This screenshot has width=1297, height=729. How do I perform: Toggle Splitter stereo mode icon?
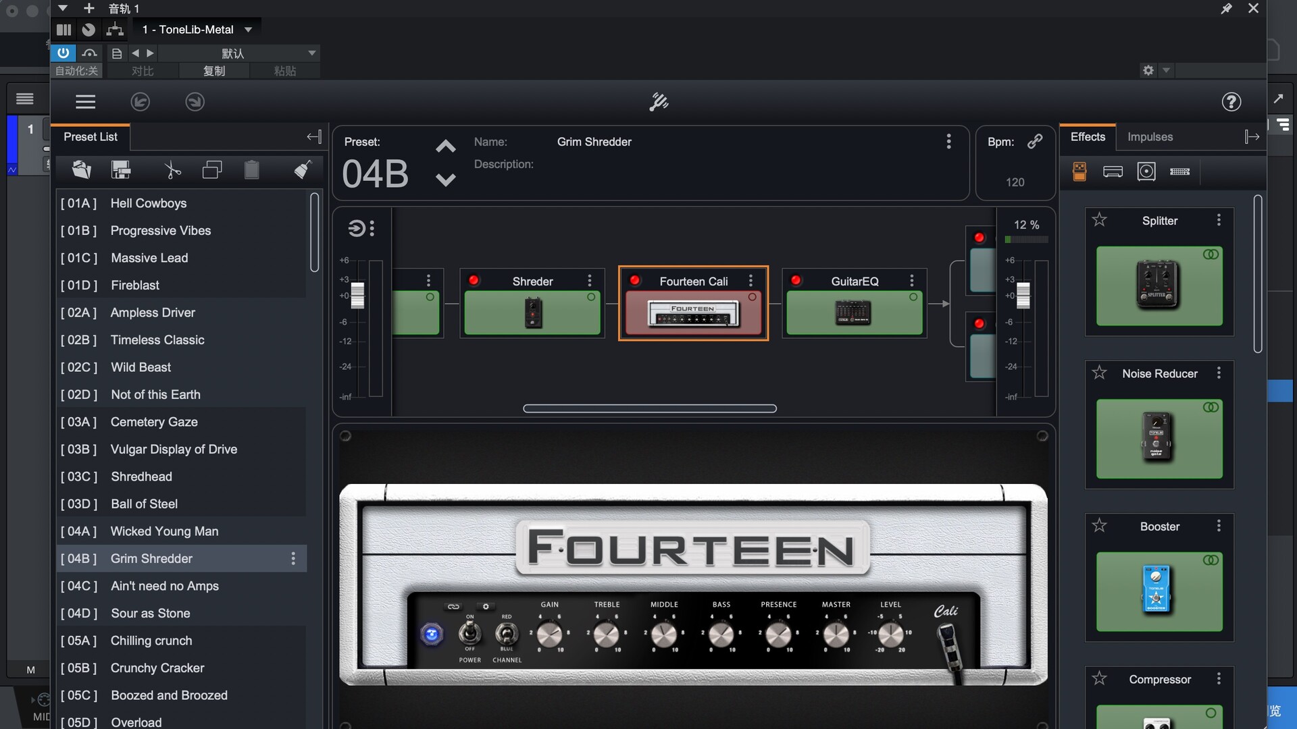pyautogui.click(x=1211, y=254)
